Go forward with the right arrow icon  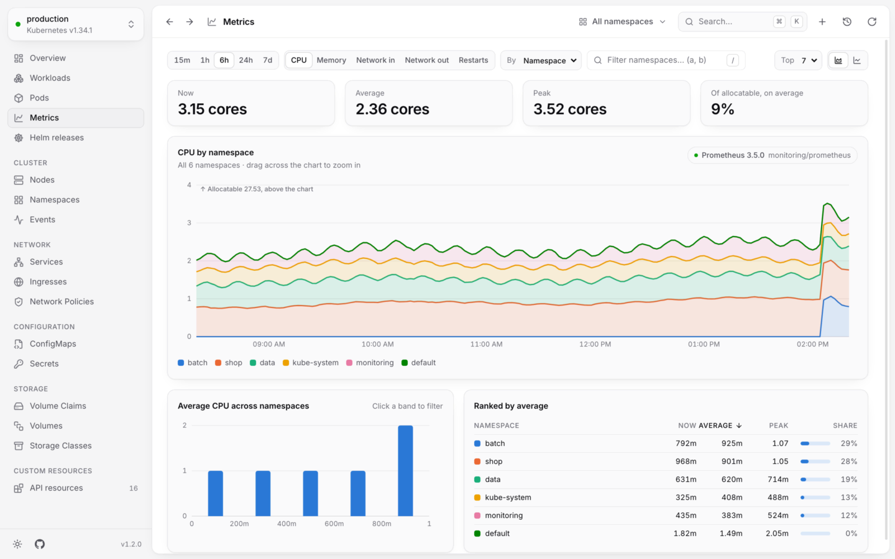click(x=190, y=22)
